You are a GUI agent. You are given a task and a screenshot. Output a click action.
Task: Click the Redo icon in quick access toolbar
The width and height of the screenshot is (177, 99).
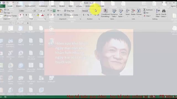point(13,2)
